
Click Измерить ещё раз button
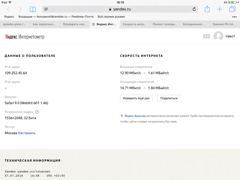[x=136, y=98]
